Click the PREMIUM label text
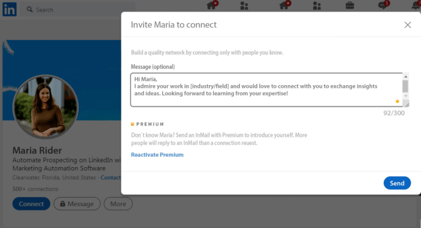 click(x=150, y=124)
